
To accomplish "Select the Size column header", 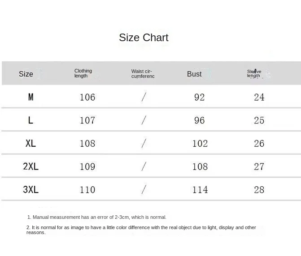I will [x=26, y=74].
